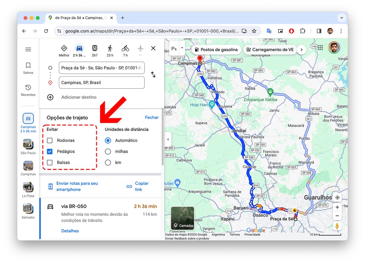
Task: Open Google apps grid
Action: click(x=320, y=47)
